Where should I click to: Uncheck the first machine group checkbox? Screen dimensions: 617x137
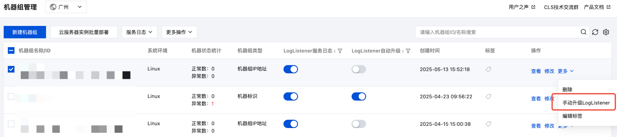pyautogui.click(x=11, y=69)
